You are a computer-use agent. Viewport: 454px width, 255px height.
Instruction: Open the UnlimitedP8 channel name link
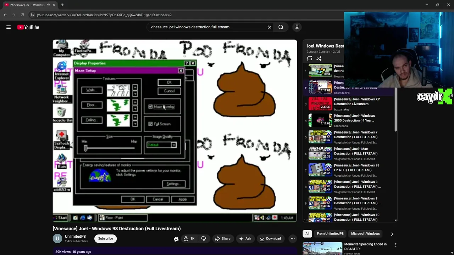(x=75, y=236)
